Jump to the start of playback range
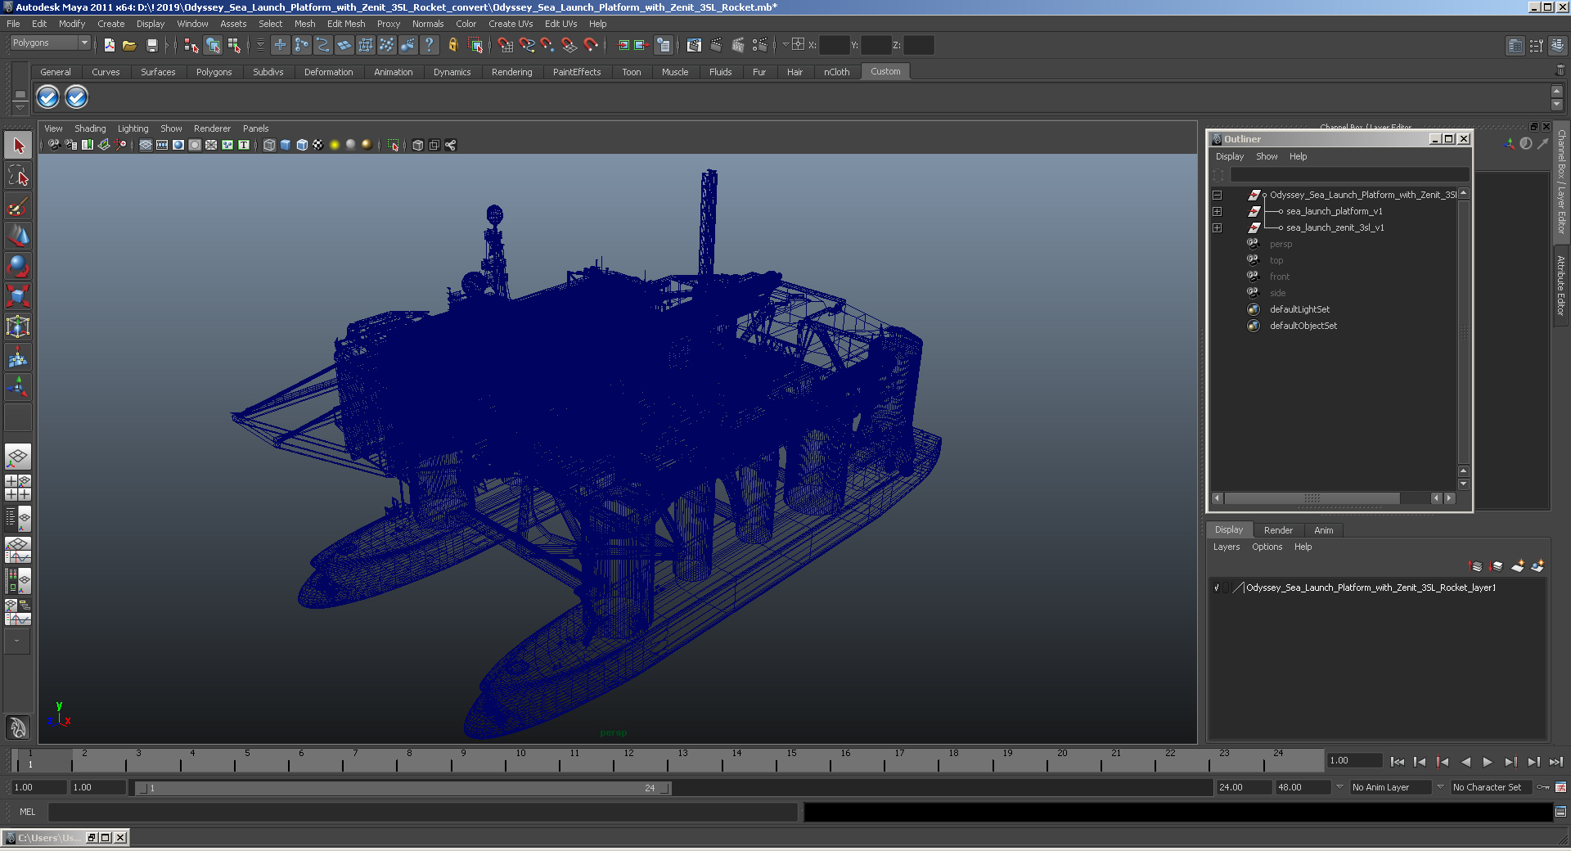This screenshot has width=1571, height=851. [1398, 762]
